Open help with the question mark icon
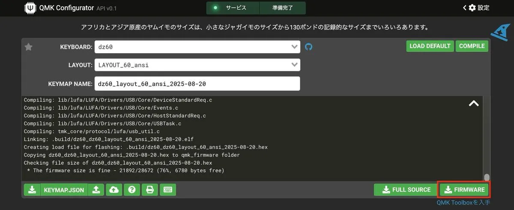This screenshot has width=514, height=210. pyautogui.click(x=132, y=190)
